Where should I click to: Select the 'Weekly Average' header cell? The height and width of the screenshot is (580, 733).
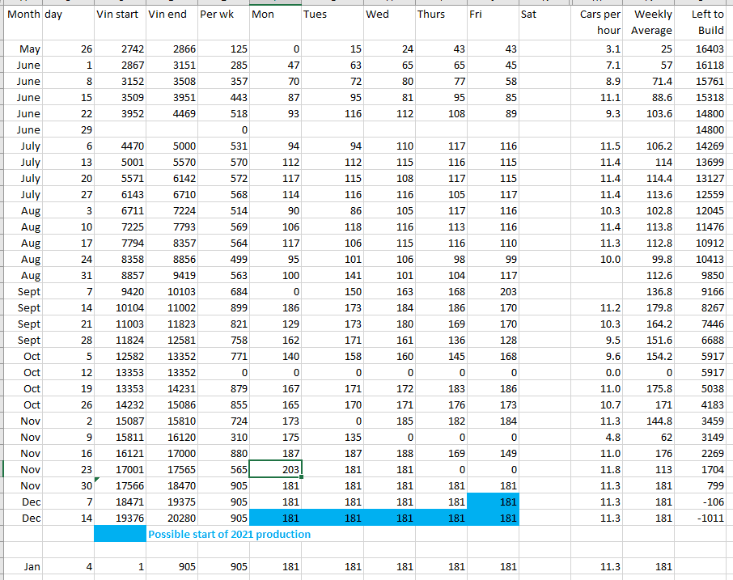pyautogui.click(x=651, y=23)
